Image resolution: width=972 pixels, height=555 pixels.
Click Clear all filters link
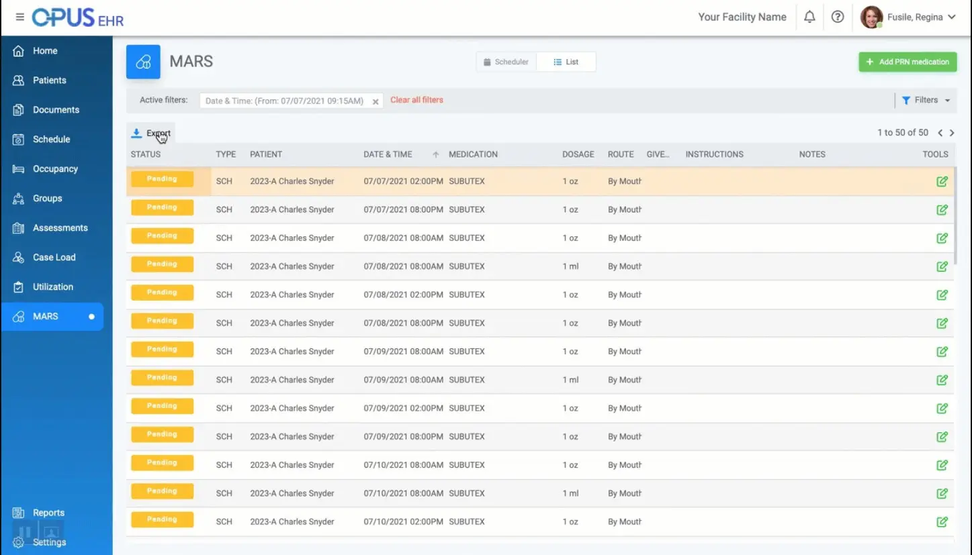click(x=416, y=99)
